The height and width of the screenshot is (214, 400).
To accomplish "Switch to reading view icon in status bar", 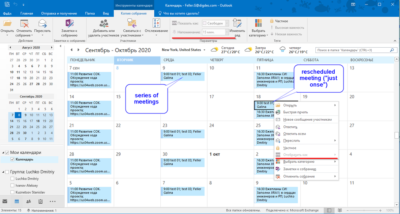I will coord(339,210).
